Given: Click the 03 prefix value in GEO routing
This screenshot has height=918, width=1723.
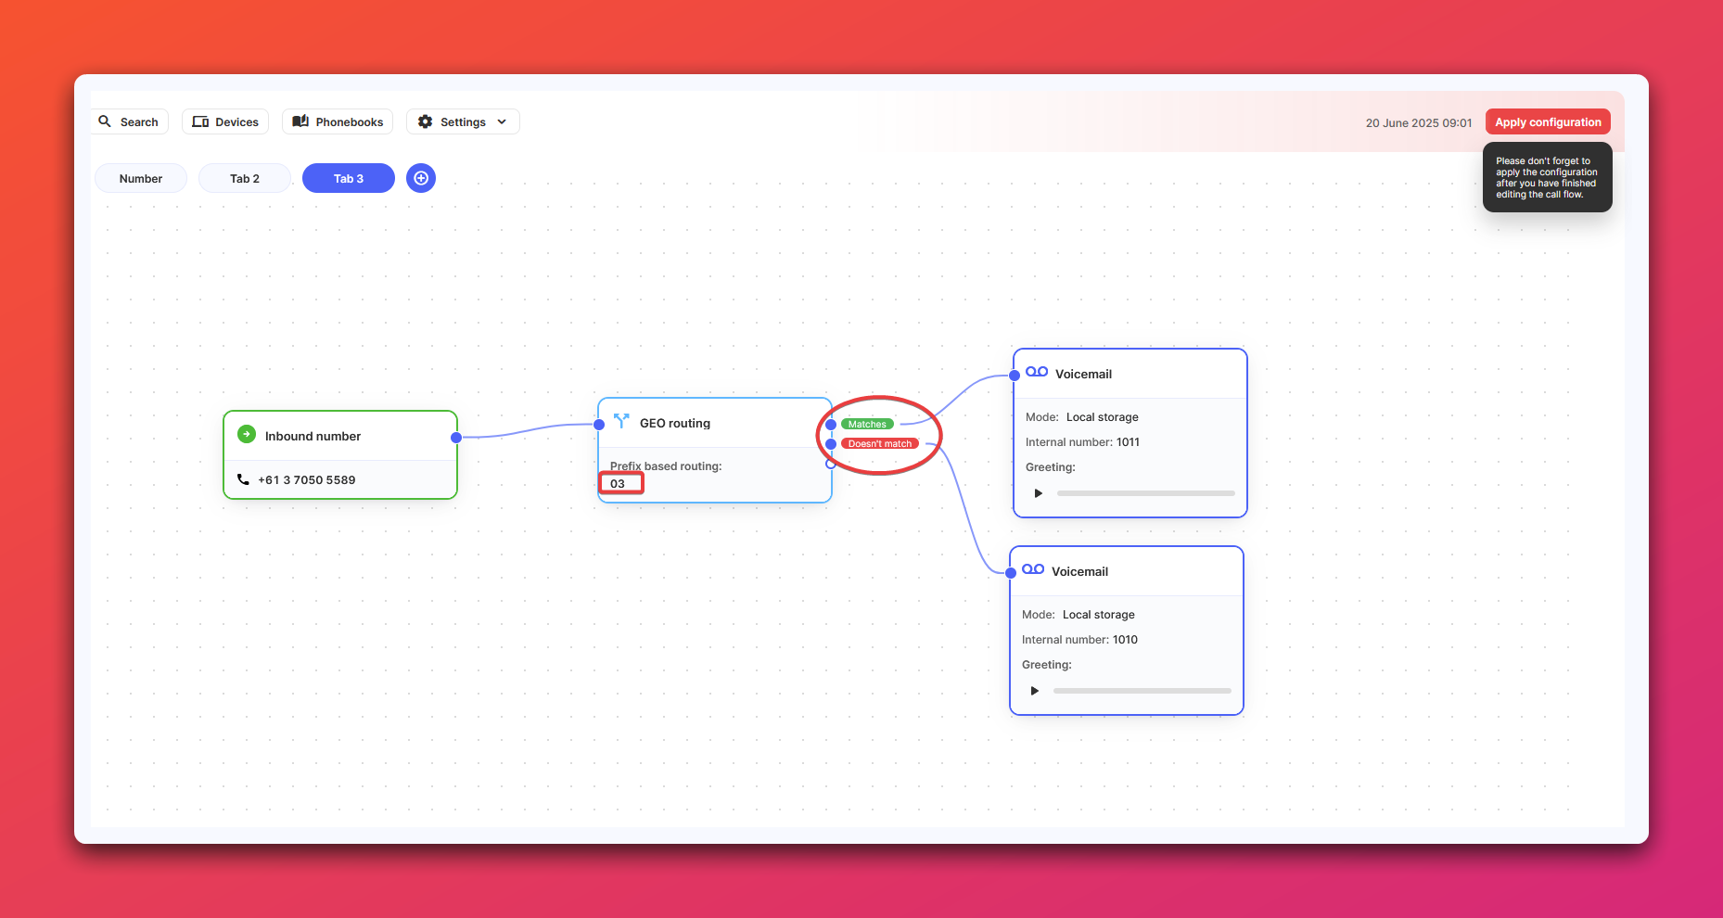Looking at the screenshot, I should pyautogui.click(x=618, y=483).
